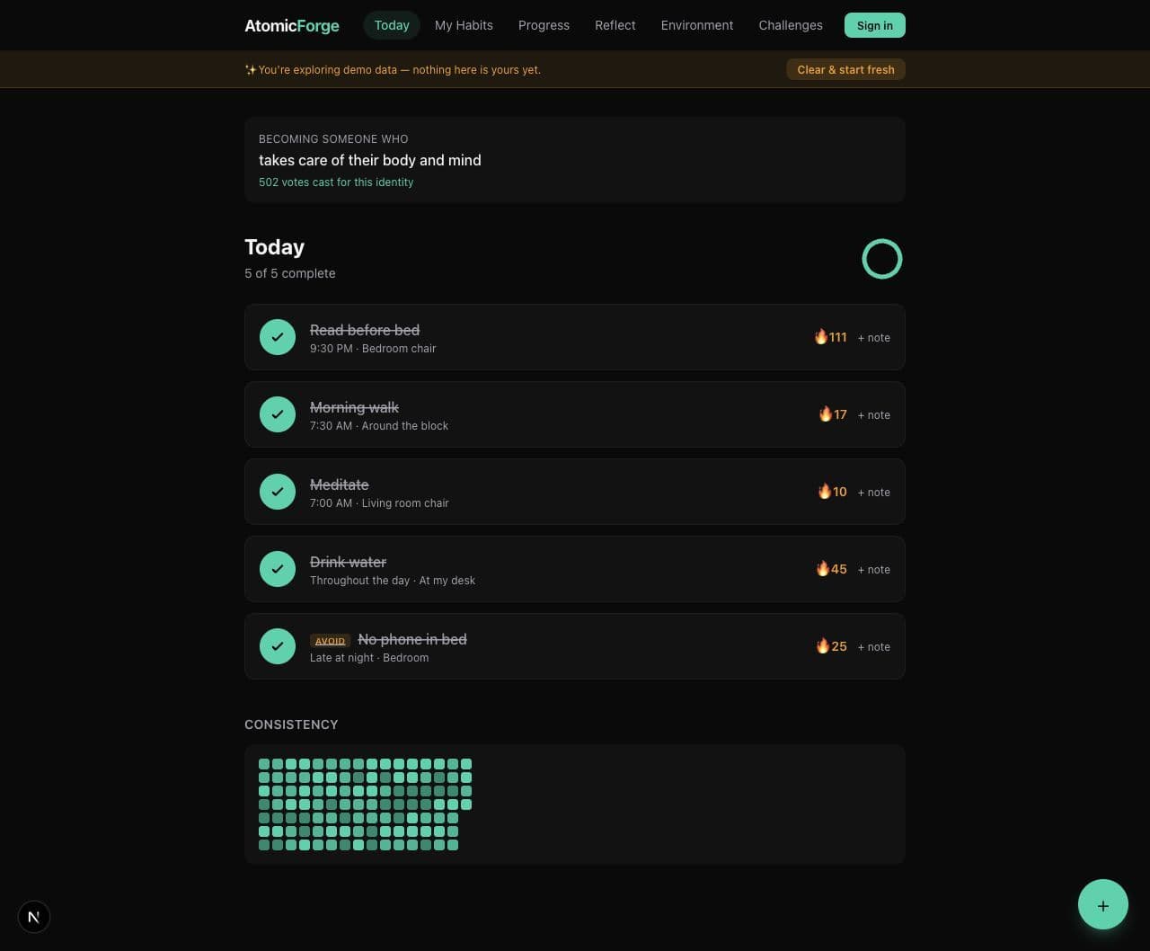Uncheck No phone in bed

tap(278, 646)
